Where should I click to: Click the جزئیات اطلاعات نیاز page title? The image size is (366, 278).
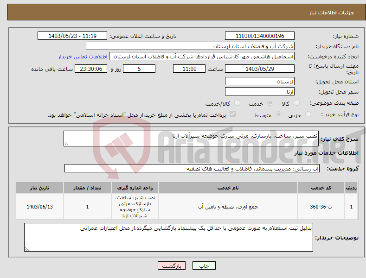(x=332, y=13)
